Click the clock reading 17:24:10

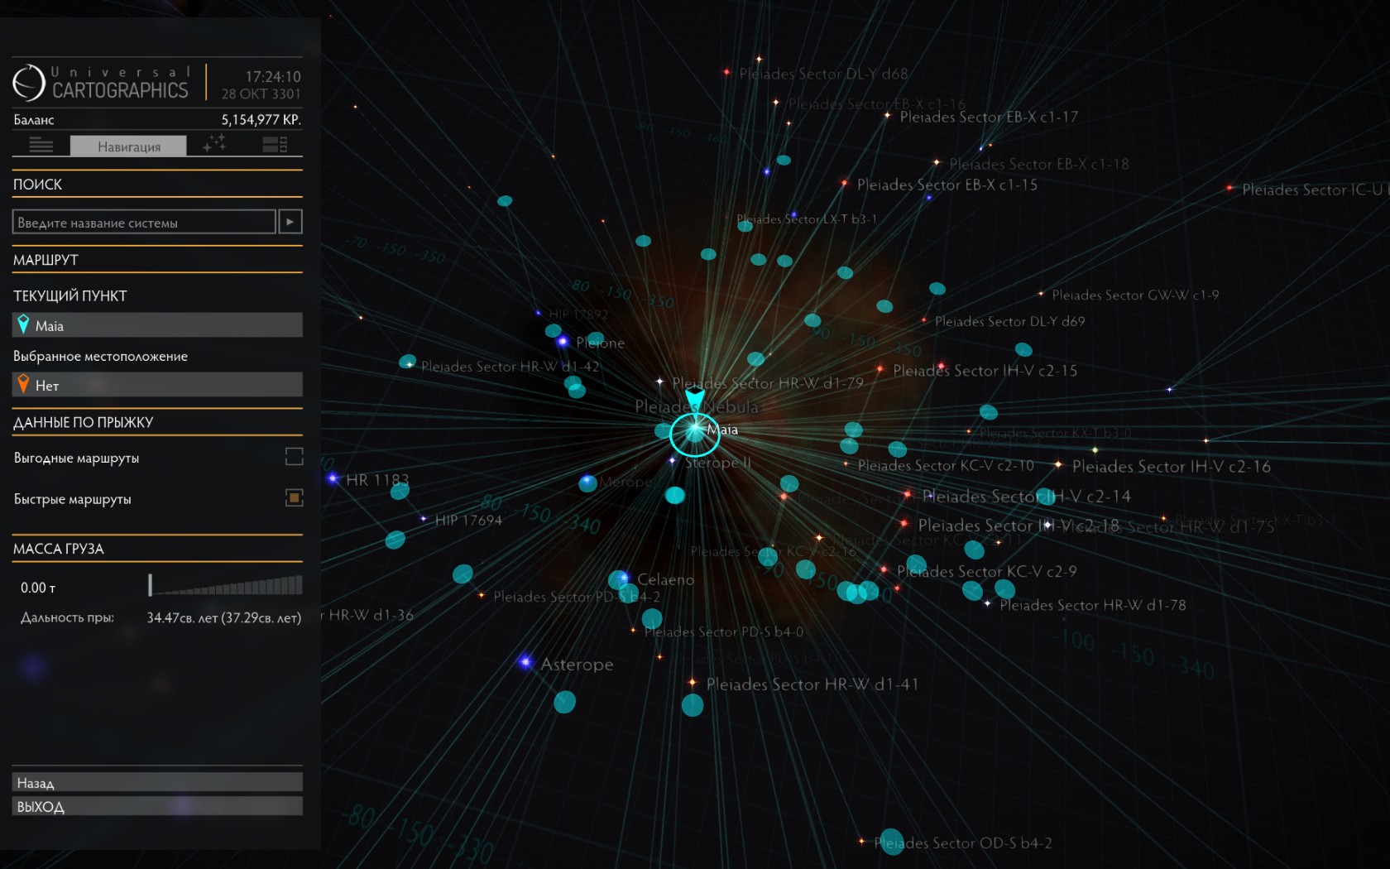coord(273,76)
